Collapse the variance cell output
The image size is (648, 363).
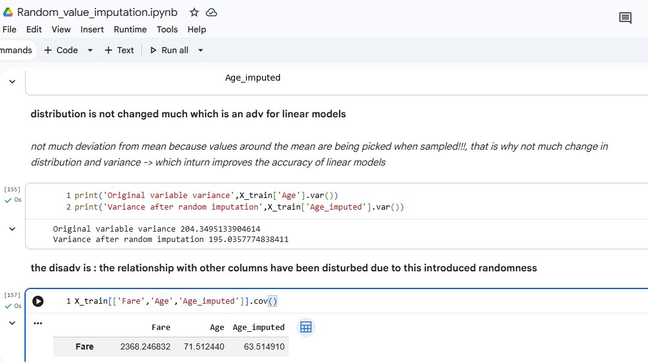[x=12, y=229]
